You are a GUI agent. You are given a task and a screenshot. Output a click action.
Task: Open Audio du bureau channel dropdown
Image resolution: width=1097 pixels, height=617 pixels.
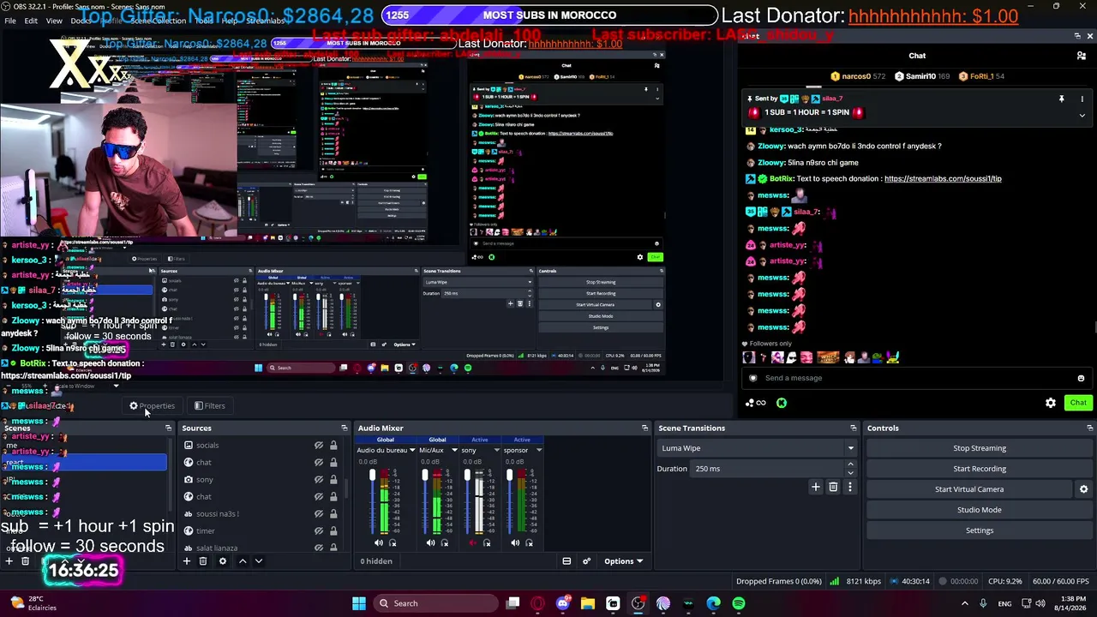point(412,450)
